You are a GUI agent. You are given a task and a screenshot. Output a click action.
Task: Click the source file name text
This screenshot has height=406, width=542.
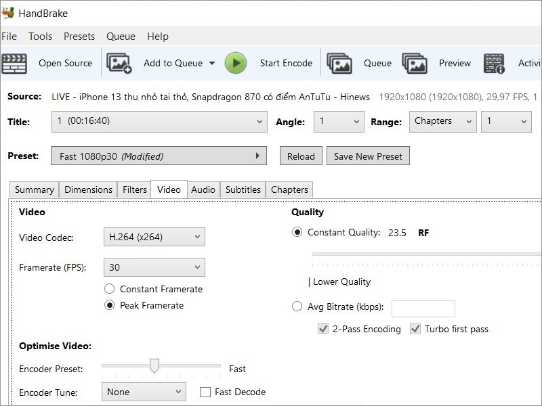pyautogui.click(x=211, y=97)
